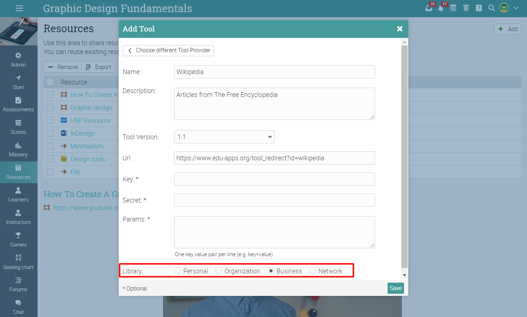This screenshot has height=317, width=527.
Task: Open the trash can icon
Action: coord(466,8)
